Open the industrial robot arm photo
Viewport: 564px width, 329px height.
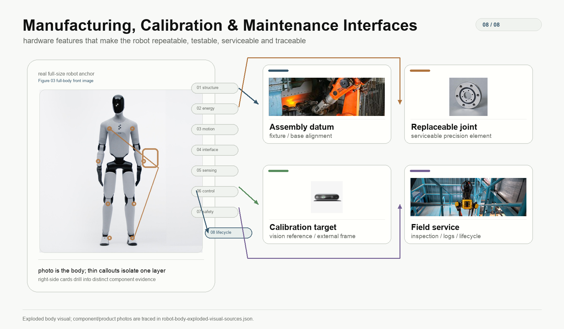click(327, 97)
